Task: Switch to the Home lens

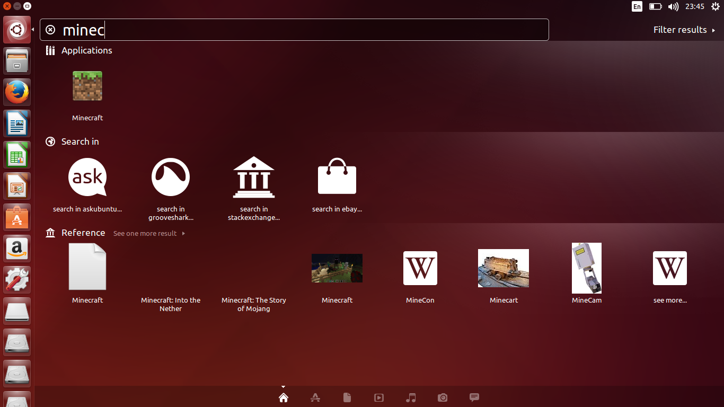Action: (x=284, y=397)
